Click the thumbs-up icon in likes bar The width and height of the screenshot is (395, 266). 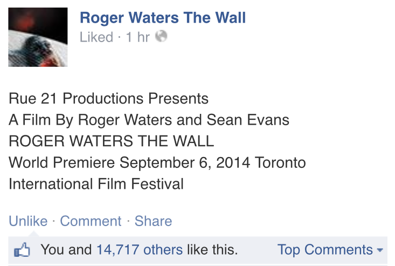(23, 250)
